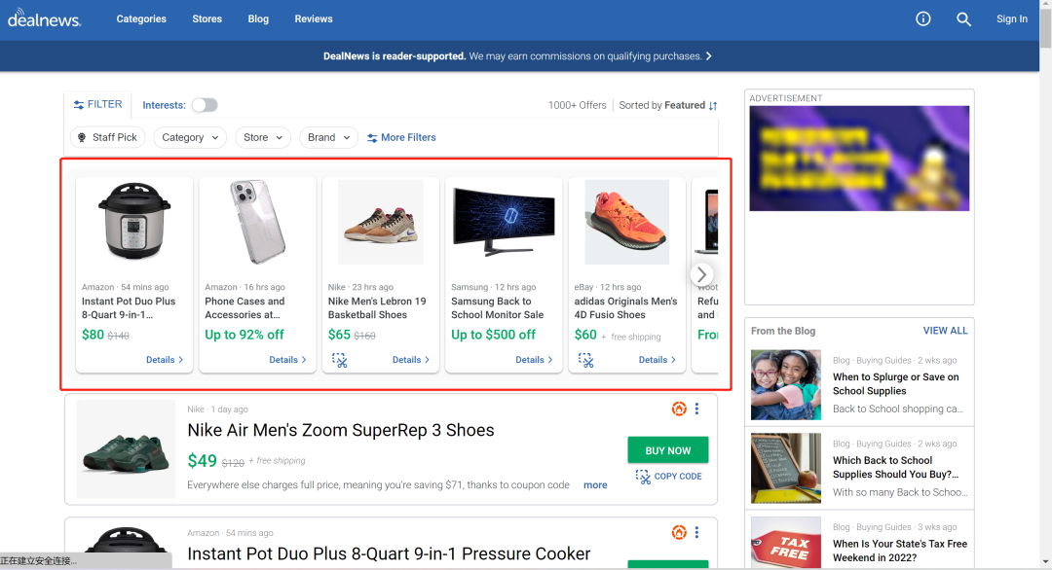Open the Stores menu
The height and width of the screenshot is (570, 1052).
[207, 18]
